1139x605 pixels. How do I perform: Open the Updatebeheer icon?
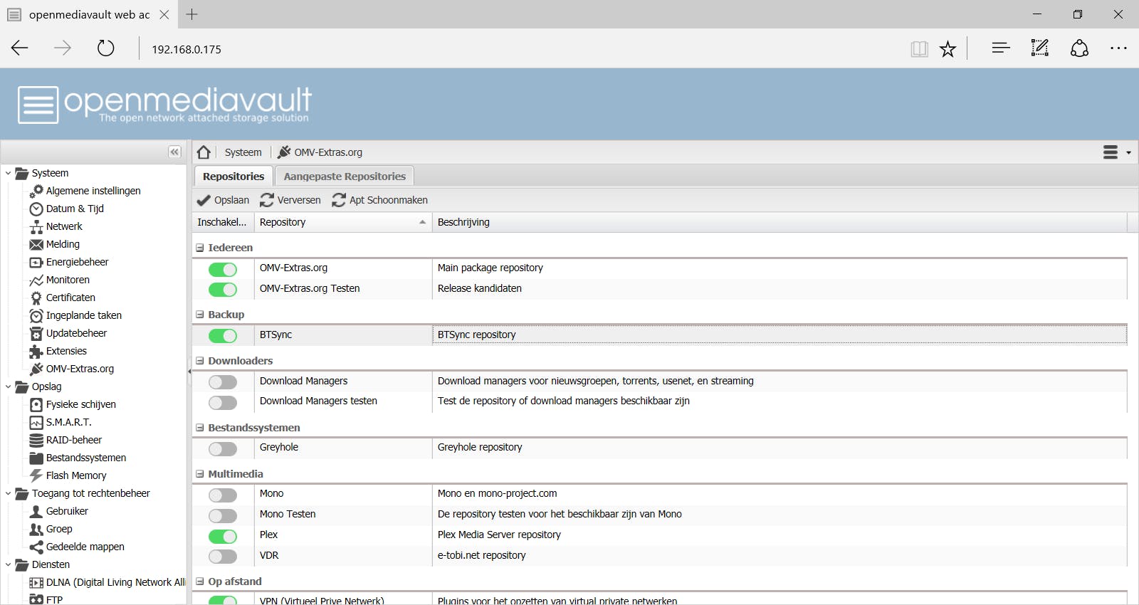point(36,333)
